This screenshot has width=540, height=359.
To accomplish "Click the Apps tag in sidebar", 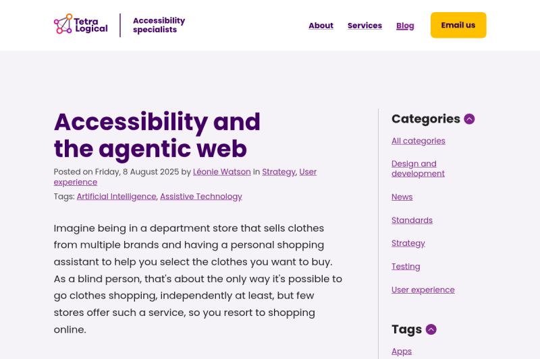I will point(401,351).
